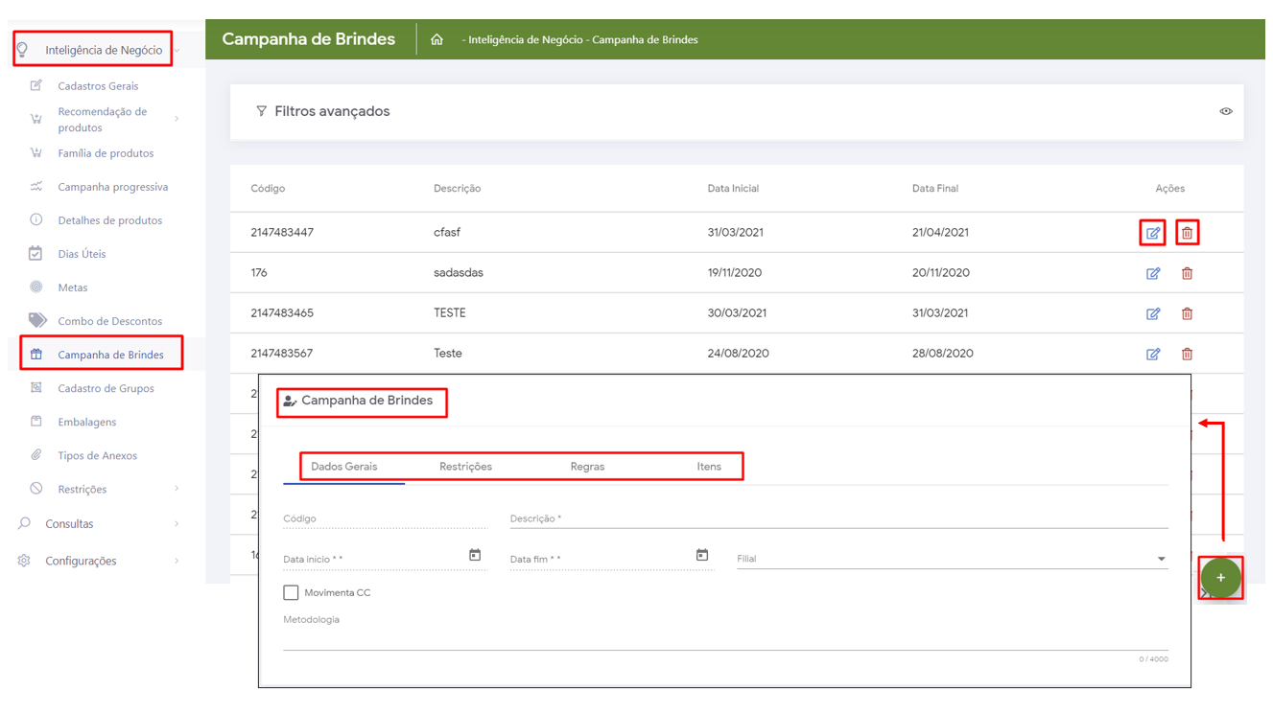
Task: Click the green add campaign plus button
Action: [1220, 578]
